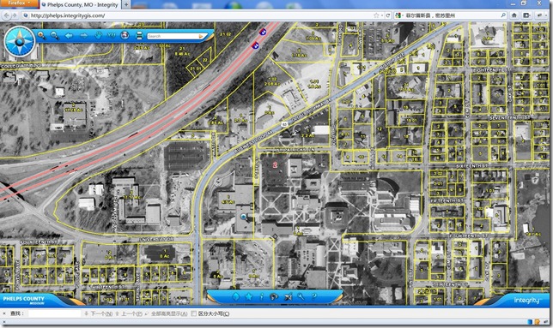553x328 pixels.
Task: Click the URL address bar
Action: 197,15
